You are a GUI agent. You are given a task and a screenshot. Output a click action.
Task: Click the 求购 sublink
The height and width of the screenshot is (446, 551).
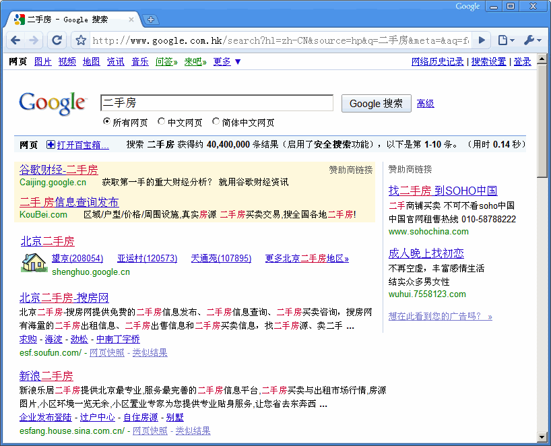(x=28, y=339)
